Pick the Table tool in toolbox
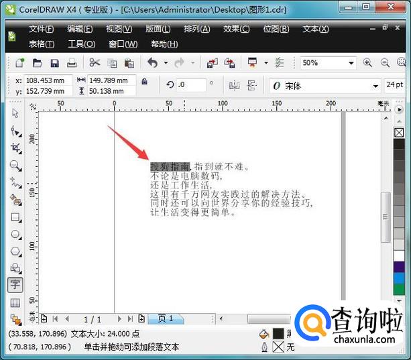Screen dimensions: 411x360 (x=15, y=303)
